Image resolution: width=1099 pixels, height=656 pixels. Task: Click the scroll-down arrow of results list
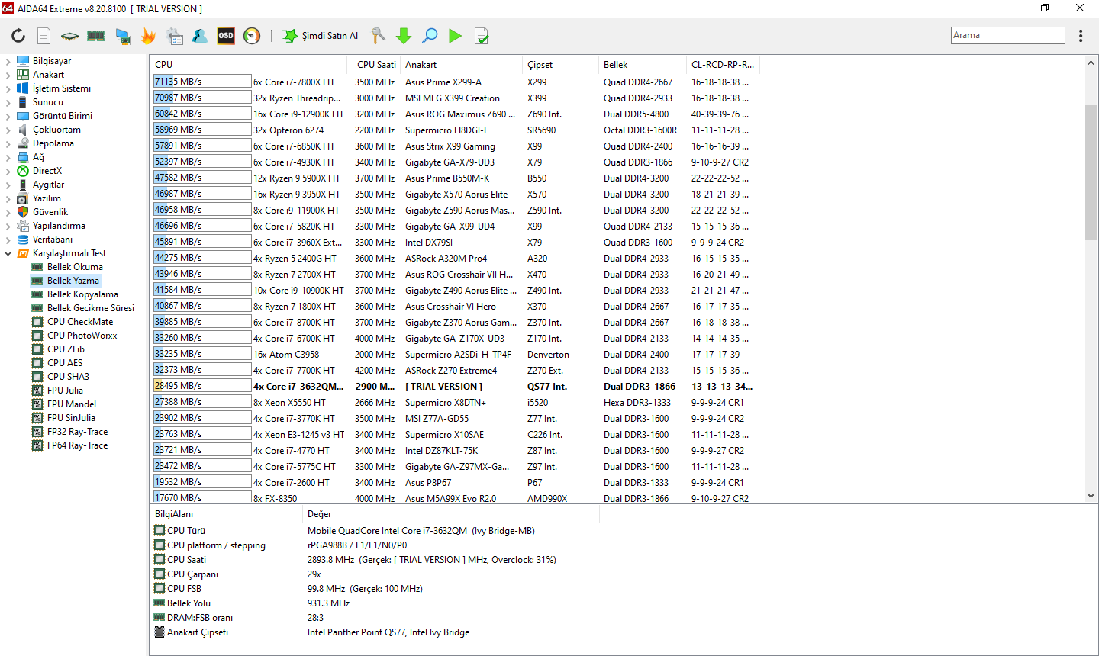point(1090,496)
